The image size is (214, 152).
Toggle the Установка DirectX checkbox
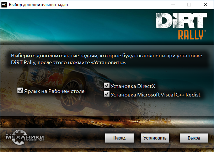[x=106, y=85]
